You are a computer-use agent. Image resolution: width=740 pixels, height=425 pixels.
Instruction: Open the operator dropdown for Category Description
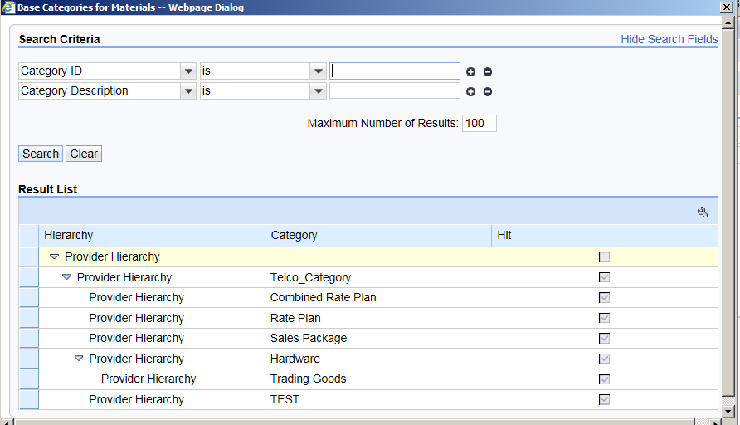pos(319,91)
